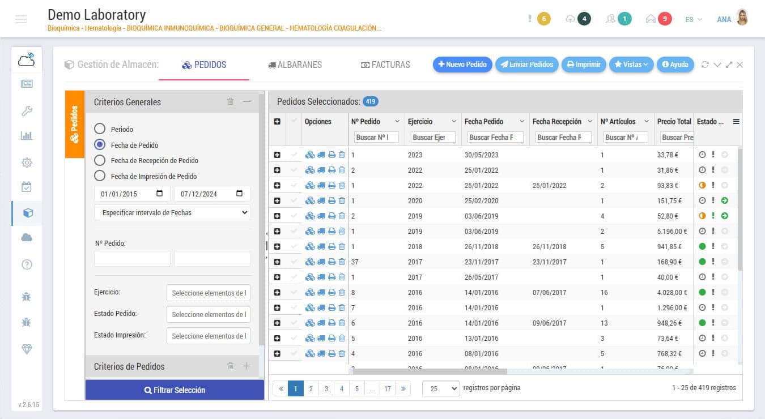
Task: Open the calendar check sidebar section
Action: [x=27, y=187]
